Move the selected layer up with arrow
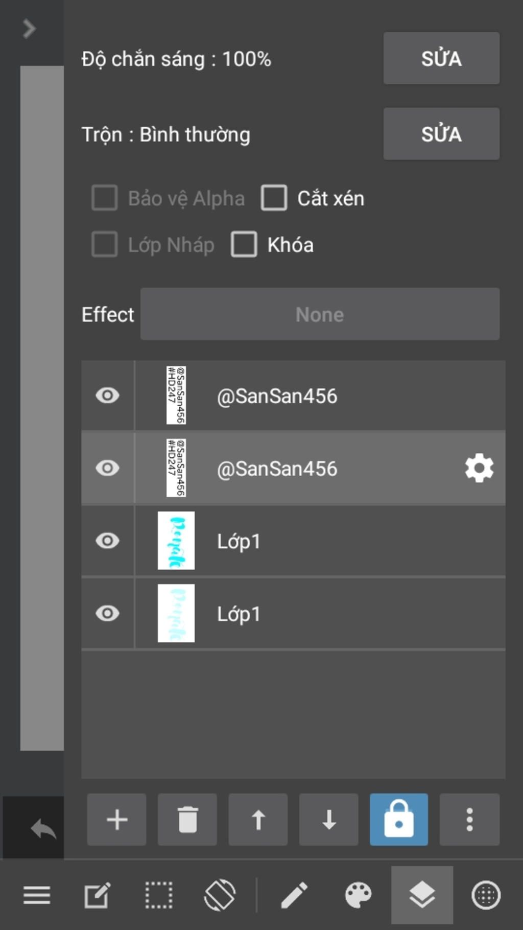Image resolution: width=523 pixels, height=930 pixels. (x=258, y=820)
